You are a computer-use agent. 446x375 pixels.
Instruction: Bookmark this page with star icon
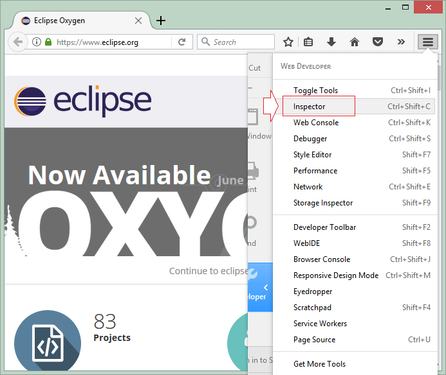pyautogui.click(x=288, y=42)
